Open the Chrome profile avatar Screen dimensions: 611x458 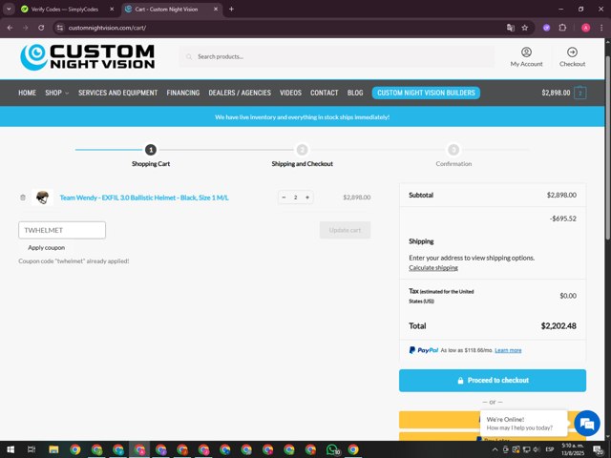point(585,28)
